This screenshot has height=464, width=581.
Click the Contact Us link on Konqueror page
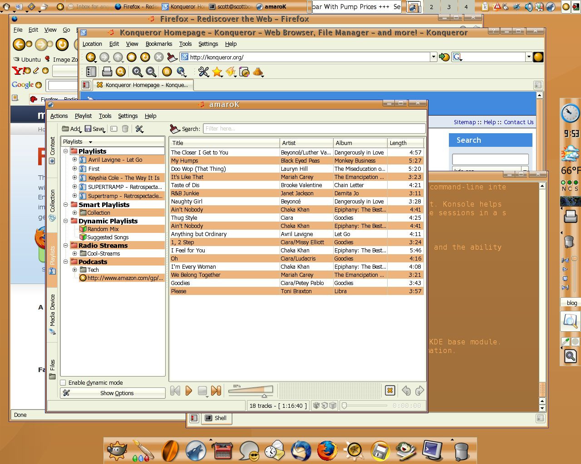pos(519,122)
